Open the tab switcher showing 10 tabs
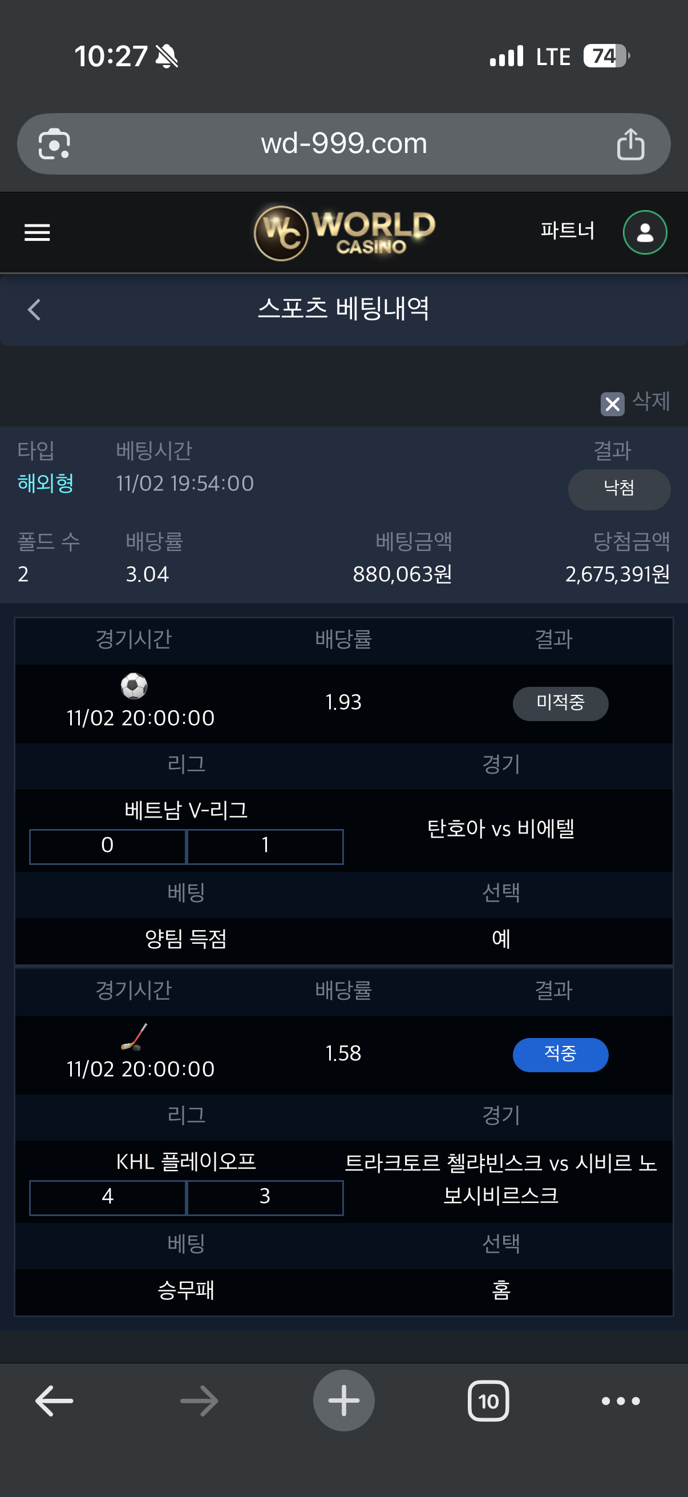Screen dimensions: 688x1497 (488, 1401)
